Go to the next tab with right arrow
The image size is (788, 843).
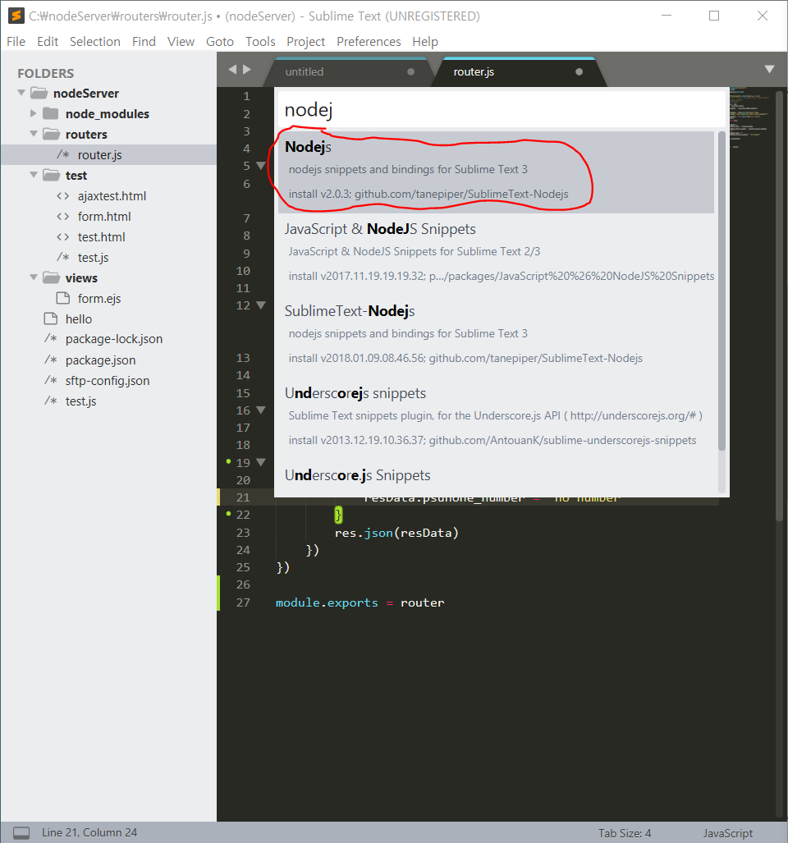(247, 69)
